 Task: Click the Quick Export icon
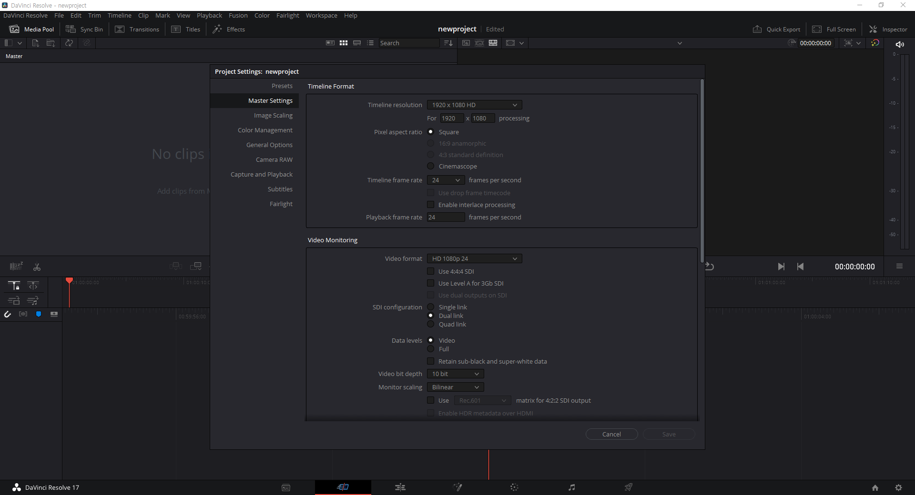pyautogui.click(x=757, y=29)
